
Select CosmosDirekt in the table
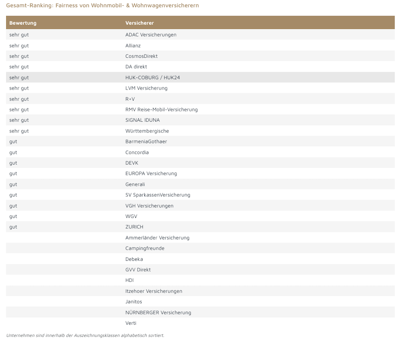[x=141, y=56]
